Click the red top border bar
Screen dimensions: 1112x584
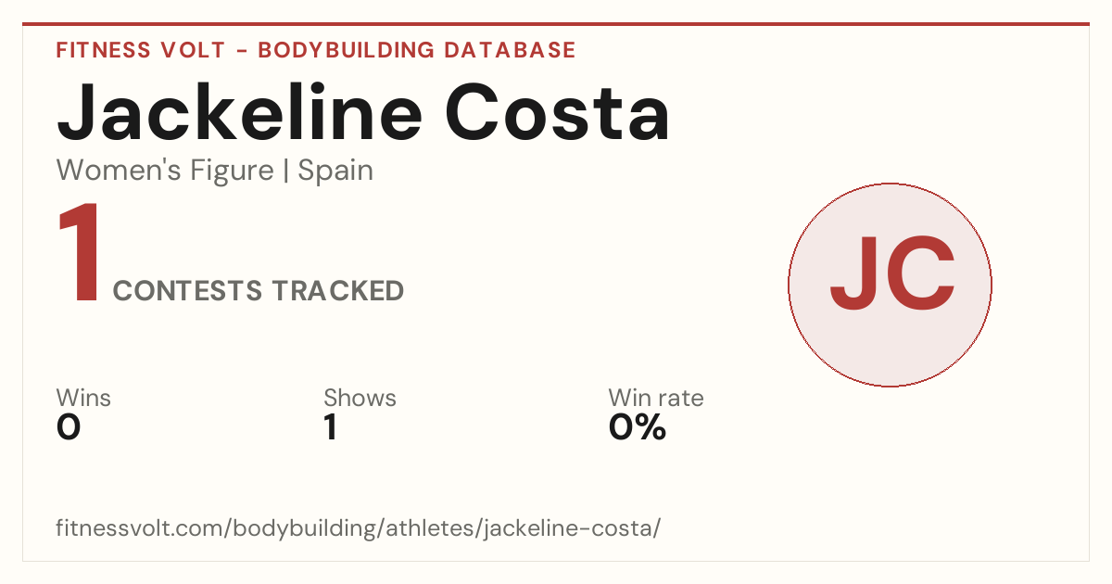[x=556, y=24]
